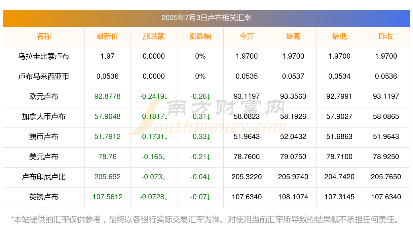This screenshot has width=413, height=230.
Task: Select low value 107.3145 for 英镑卢布
Action: 340,197
